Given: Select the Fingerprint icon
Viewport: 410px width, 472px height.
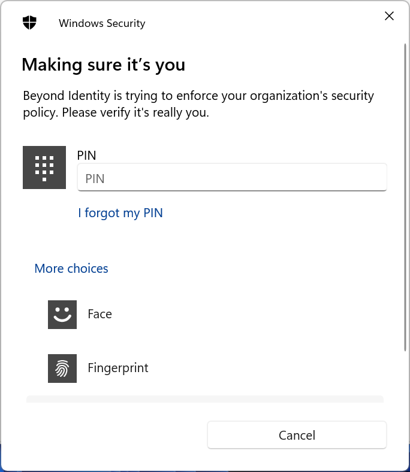Looking at the screenshot, I should pyautogui.click(x=62, y=369).
